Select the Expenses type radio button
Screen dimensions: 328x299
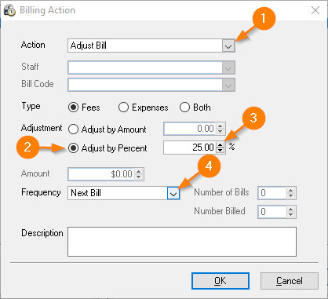123,108
